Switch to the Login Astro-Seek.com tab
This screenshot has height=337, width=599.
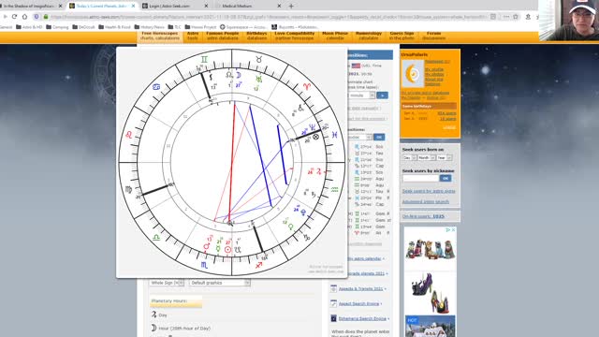[x=175, y=7]
